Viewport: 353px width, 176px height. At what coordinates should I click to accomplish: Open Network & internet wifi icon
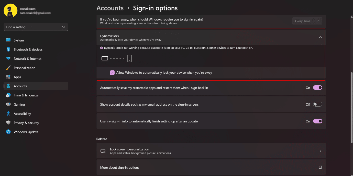point(8,59)
